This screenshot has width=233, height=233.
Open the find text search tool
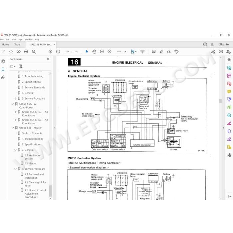tap(34, 52)
